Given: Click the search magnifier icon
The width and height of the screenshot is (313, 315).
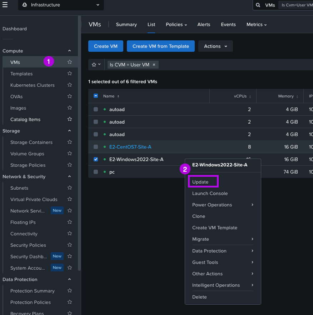Looking at the screenshot, I should (258, 5).
